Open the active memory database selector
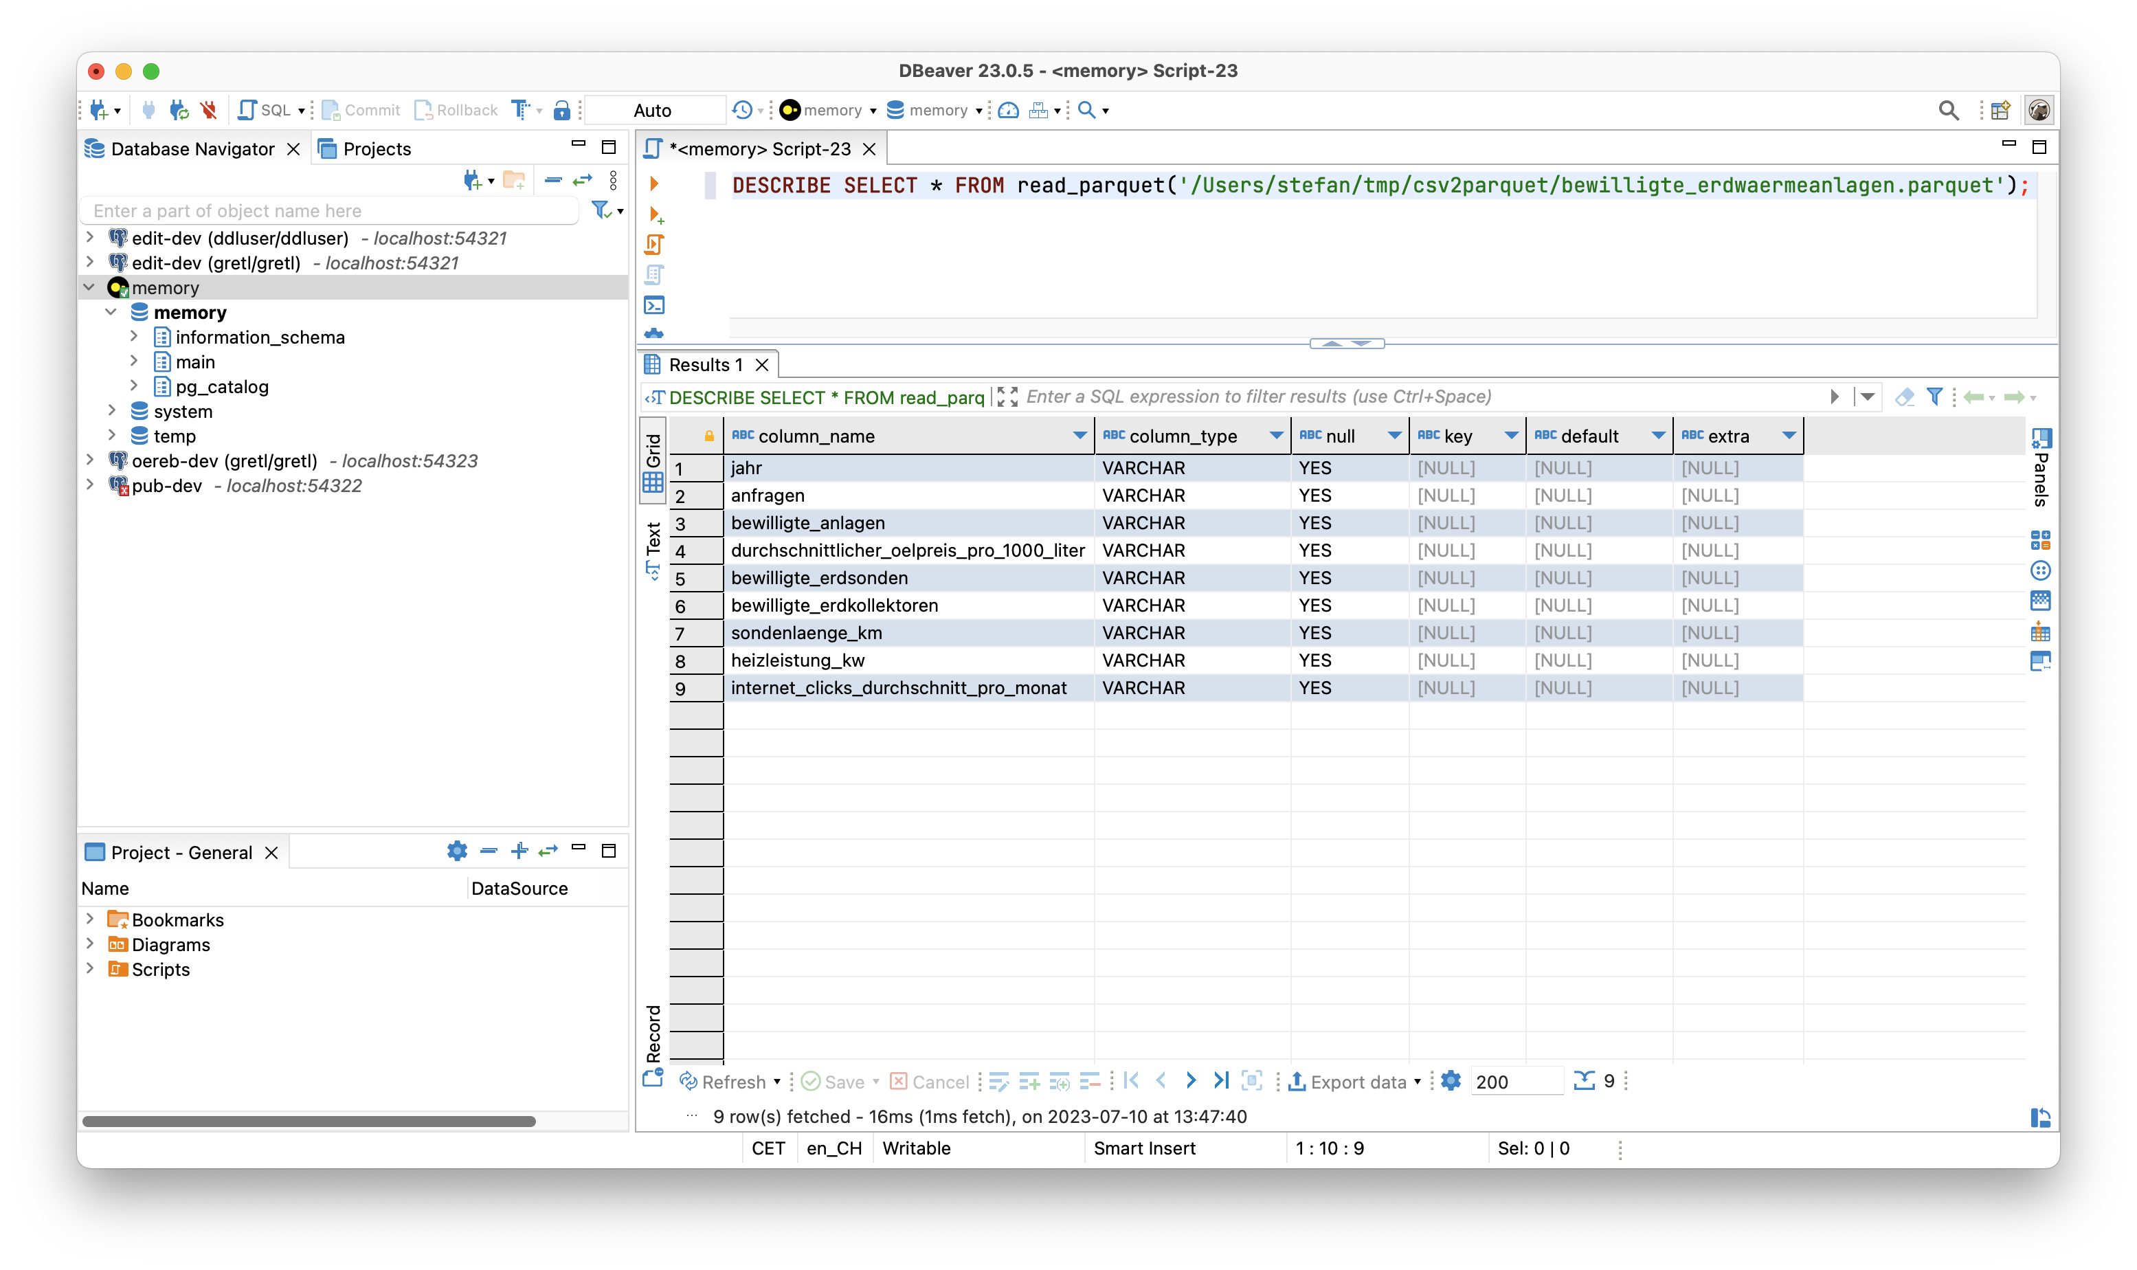This screenshot has height=1270, width=2137. (x=935, y=109)
